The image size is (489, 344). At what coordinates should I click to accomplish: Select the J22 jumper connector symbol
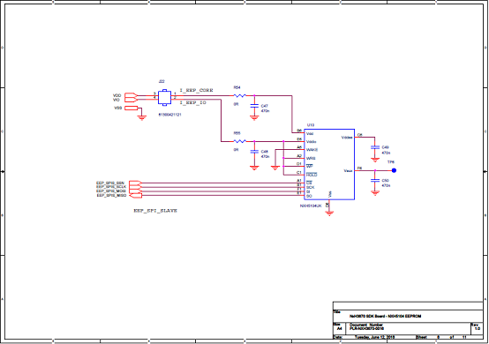pyautogui.click(x=164, y=98)
